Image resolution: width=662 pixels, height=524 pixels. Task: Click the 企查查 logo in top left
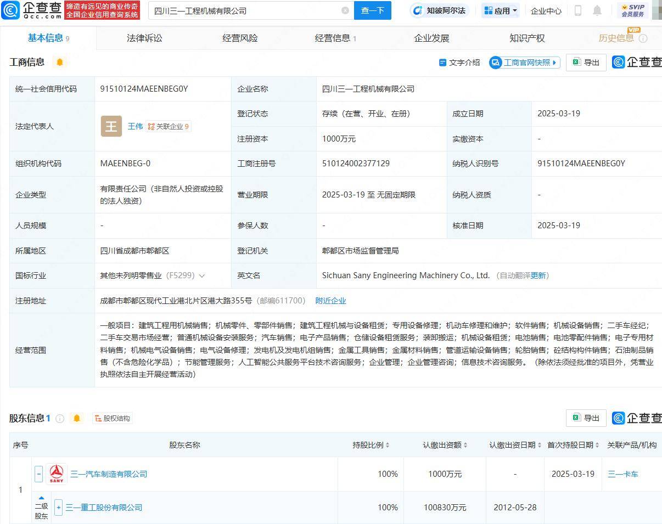click(x=33, y=10)
